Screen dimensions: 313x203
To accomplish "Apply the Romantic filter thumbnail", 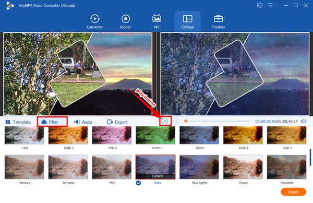I will [x=286, y=167].
